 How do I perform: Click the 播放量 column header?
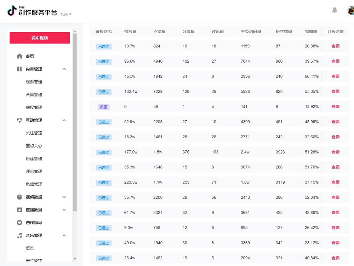coord(130,31)
